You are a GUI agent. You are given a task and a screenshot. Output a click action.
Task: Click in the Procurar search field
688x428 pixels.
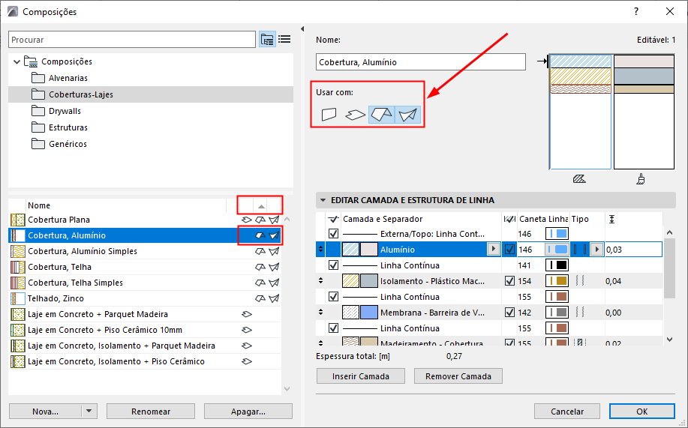(x=131, y=40)
